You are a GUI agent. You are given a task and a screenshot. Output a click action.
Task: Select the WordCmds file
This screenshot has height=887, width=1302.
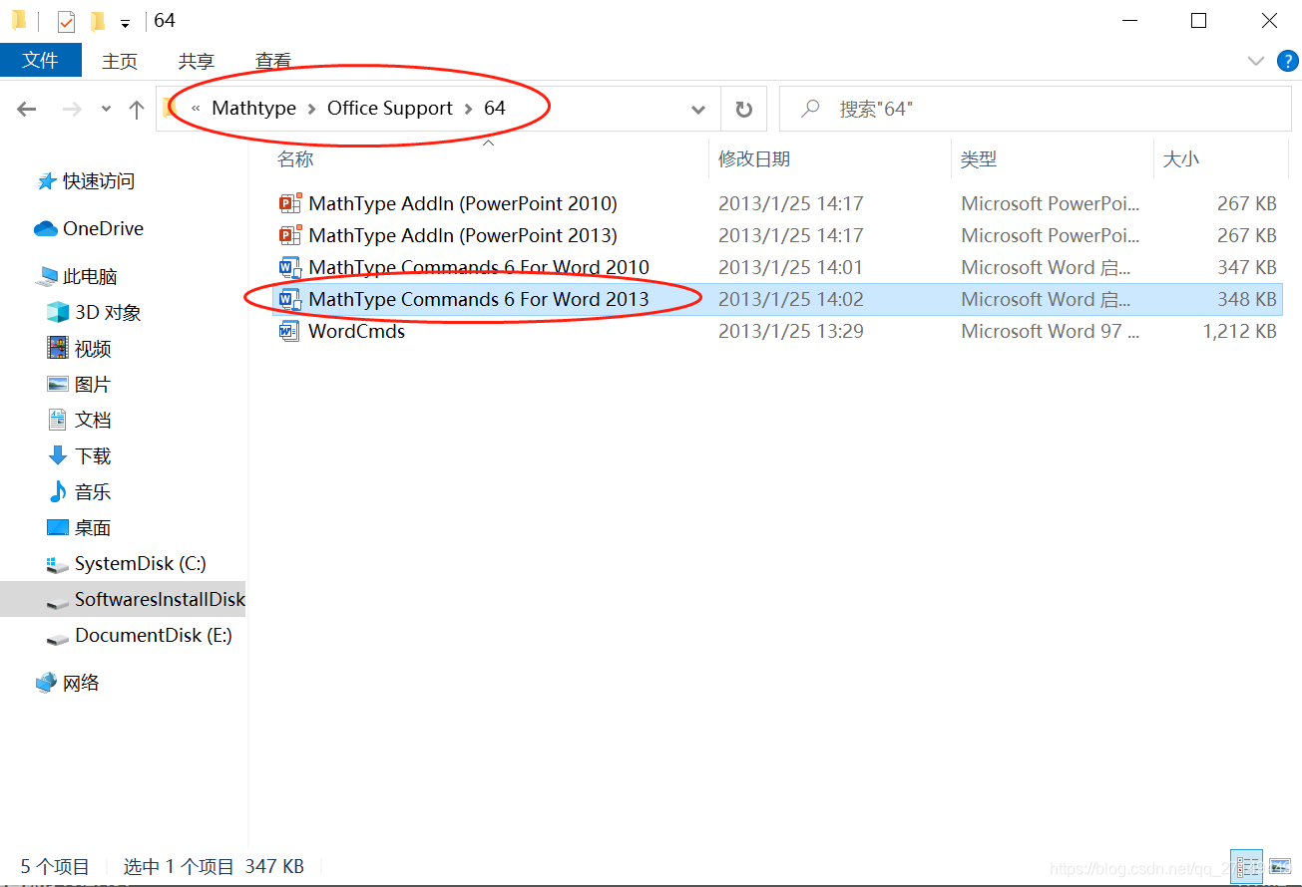tap(357, 331)
